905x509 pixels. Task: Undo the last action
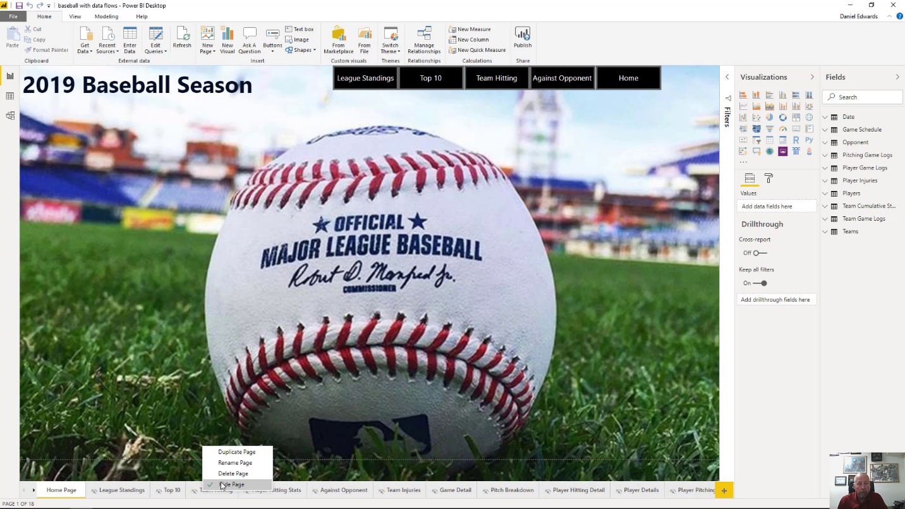(x=30, y=6)
